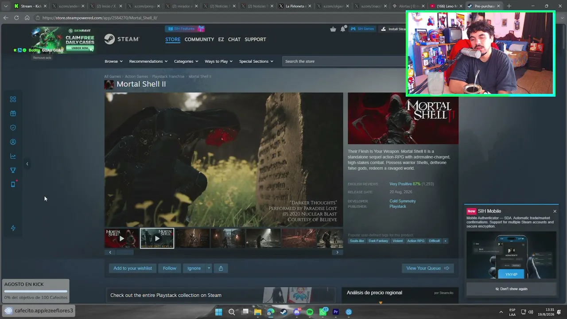Viewport: 567px width, 319px height.
Task: Select the third media thumbnail screenshot
Action: [192, 238]
